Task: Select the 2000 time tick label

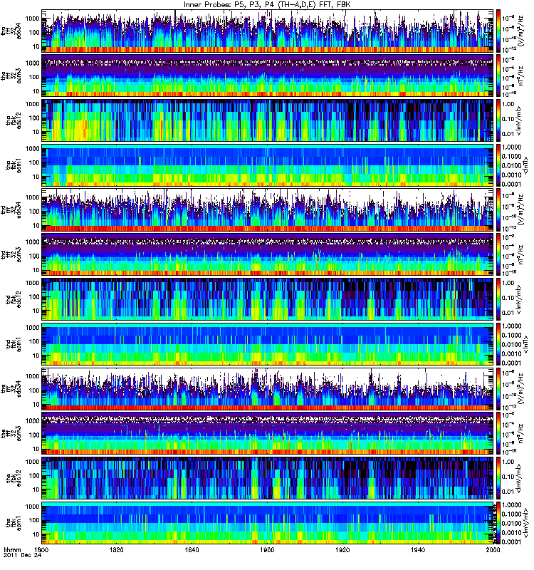Action: click(x=493, y=549)
